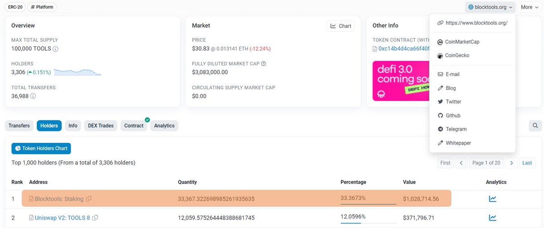This screenshot has width=544, height=236.
Task: Open analytics chart for Uniswap V2 row
Action: pyautogui.click(x=492, y=217)
